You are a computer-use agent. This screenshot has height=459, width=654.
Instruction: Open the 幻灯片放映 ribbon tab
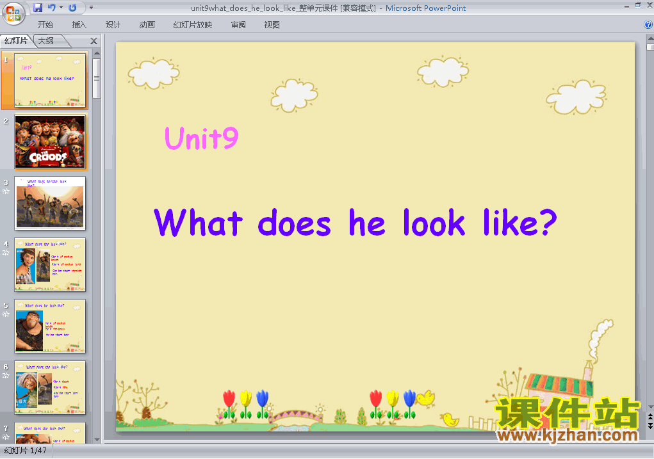[192, 24]
